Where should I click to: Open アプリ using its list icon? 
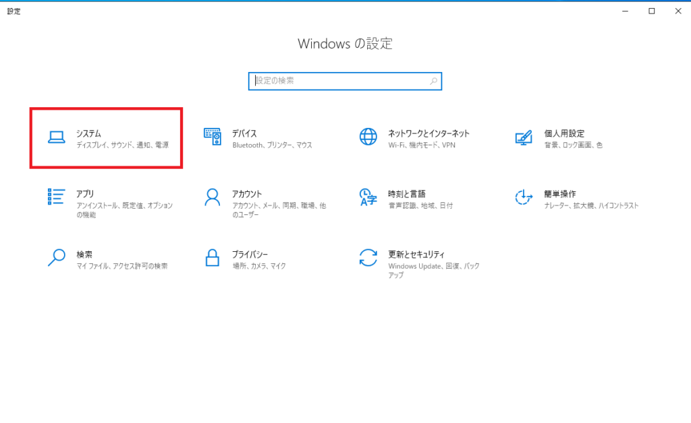point(57,197)
